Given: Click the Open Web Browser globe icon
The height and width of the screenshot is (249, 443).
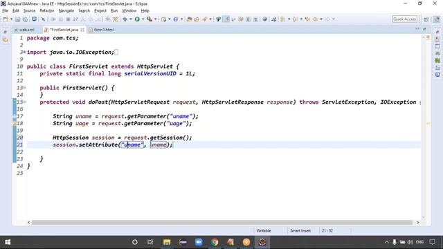Looking at the screenshot, I should pos(264,19).
